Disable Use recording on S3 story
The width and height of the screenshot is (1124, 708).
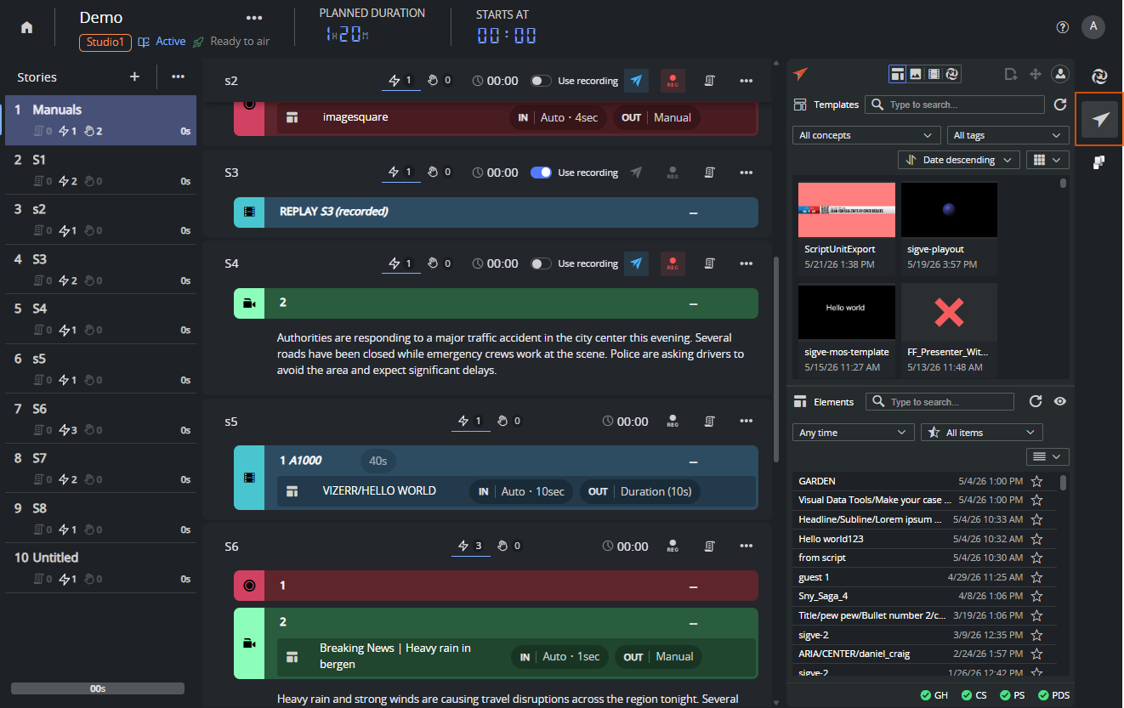coord(541,173)
